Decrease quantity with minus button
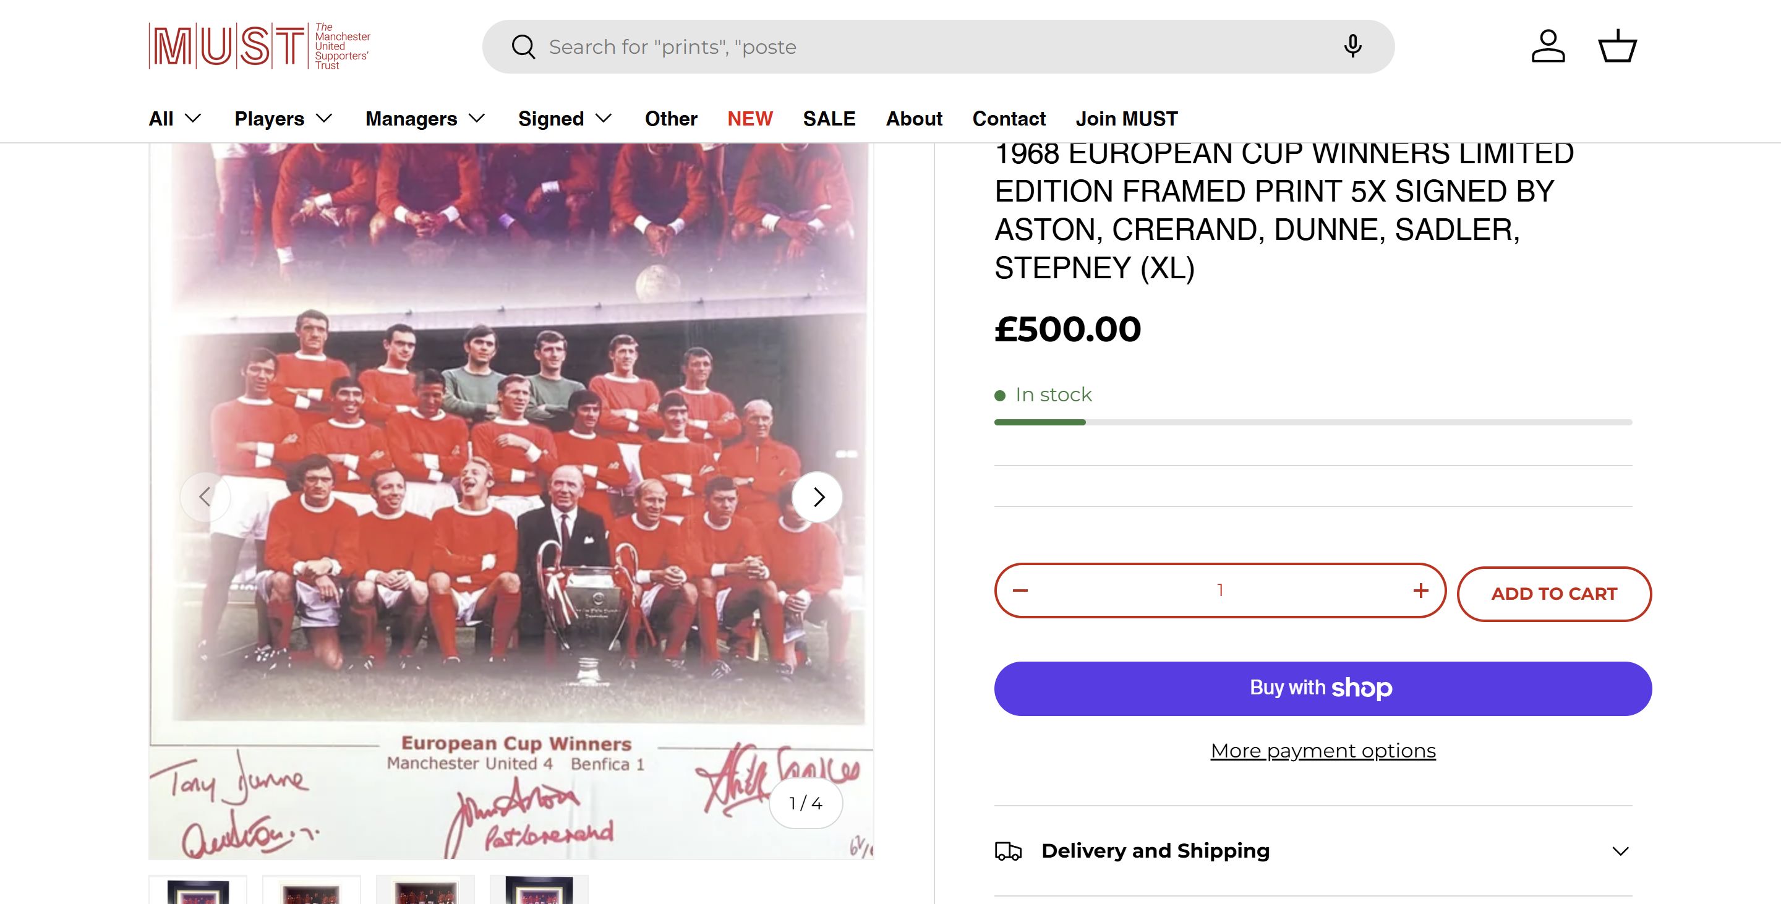Image resolution: width=1781 pixels, height=904 pixels. (x=1020, y=591)
